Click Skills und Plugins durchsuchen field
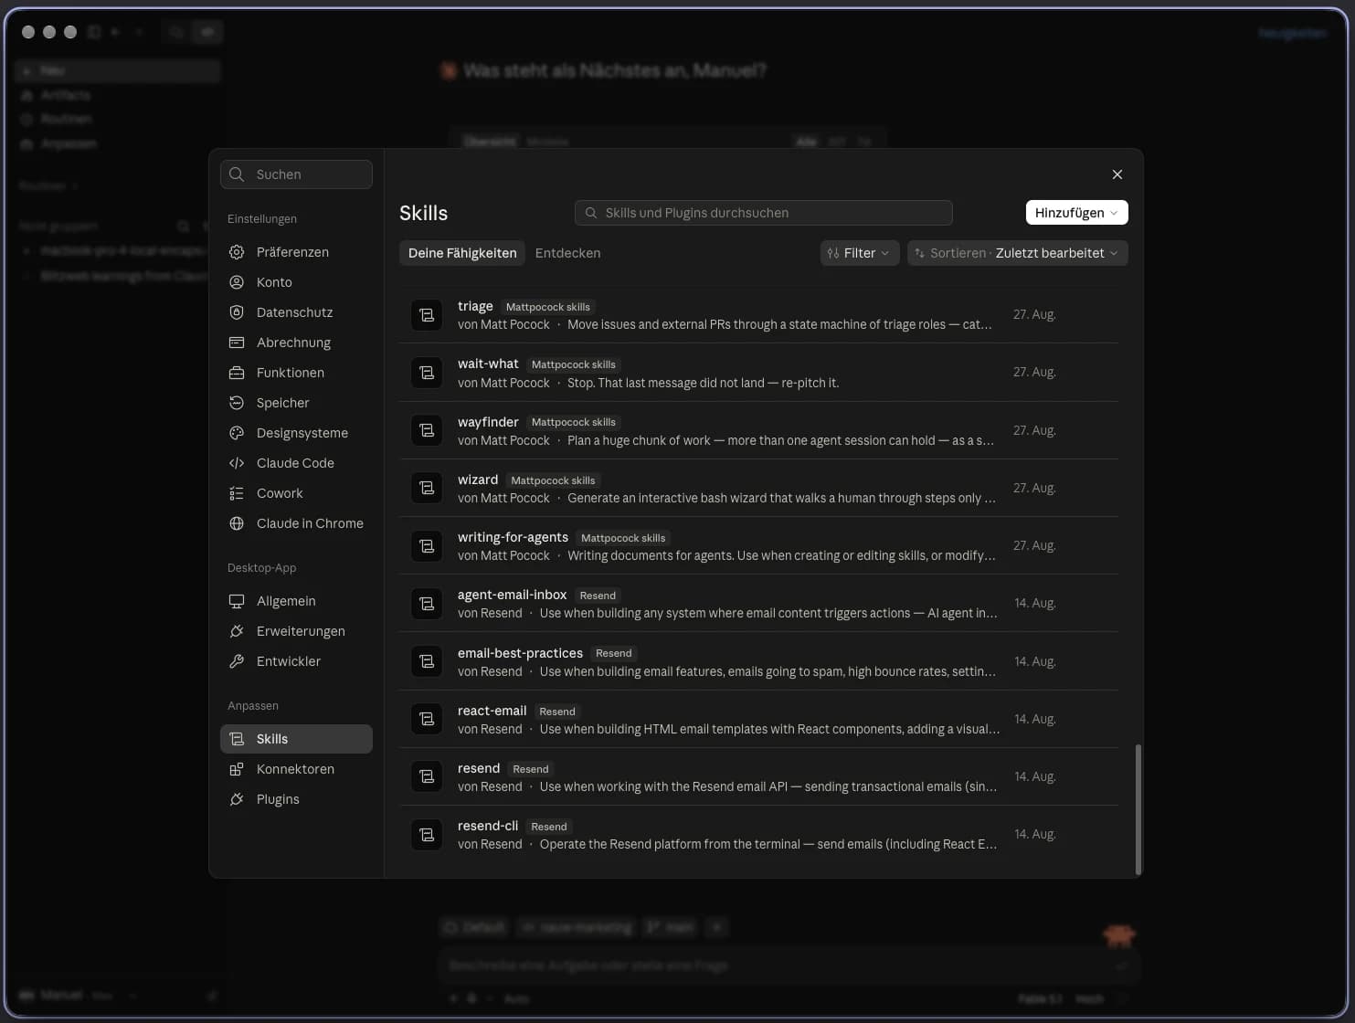Screen dimensions: 1355x1023 pos(764,213)
